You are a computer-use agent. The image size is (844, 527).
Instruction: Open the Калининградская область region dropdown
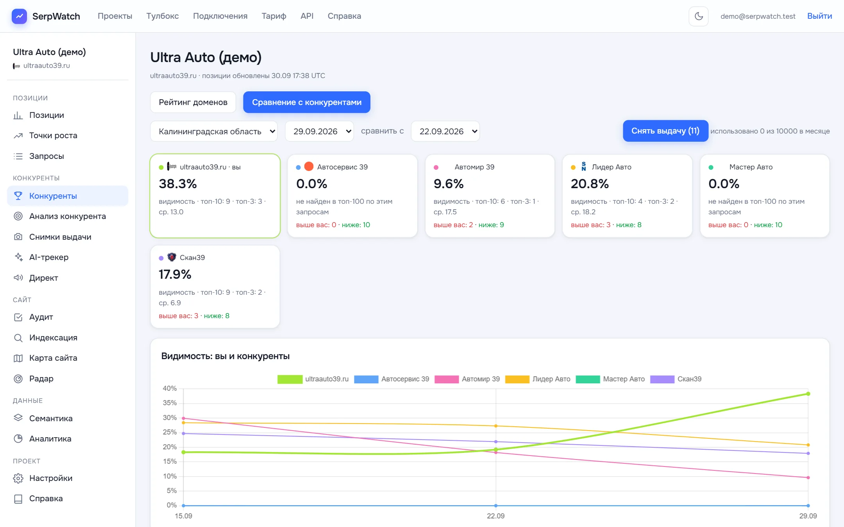coord(214,131)
